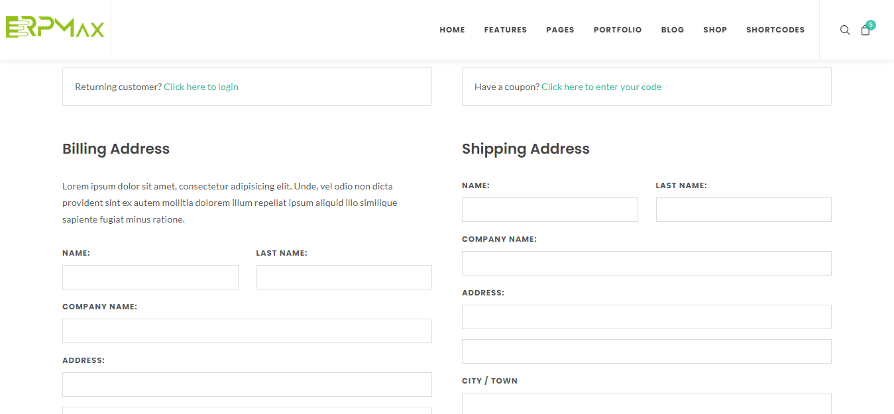Click the Shipping Company Name field

(x=646, y=264)
